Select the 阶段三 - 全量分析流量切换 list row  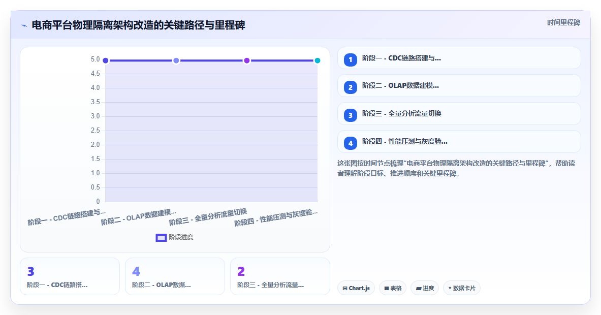tap(459, 114)
